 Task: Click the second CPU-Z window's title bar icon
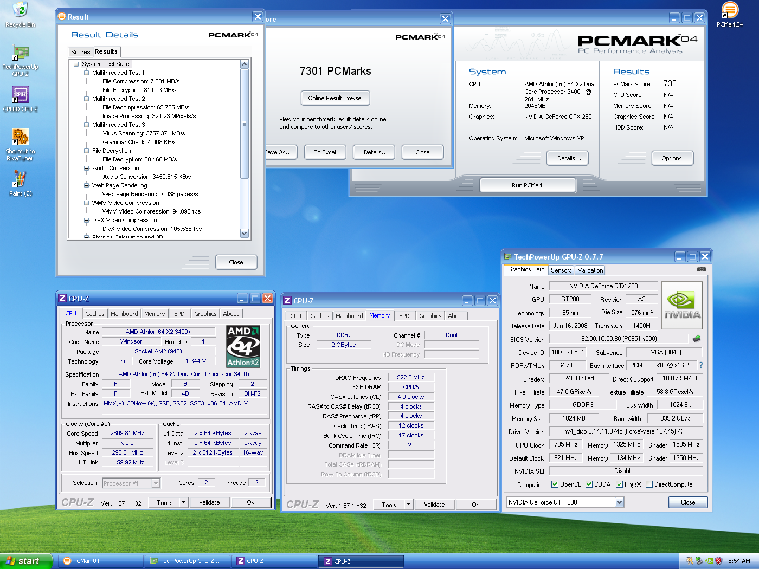[287, 300]
